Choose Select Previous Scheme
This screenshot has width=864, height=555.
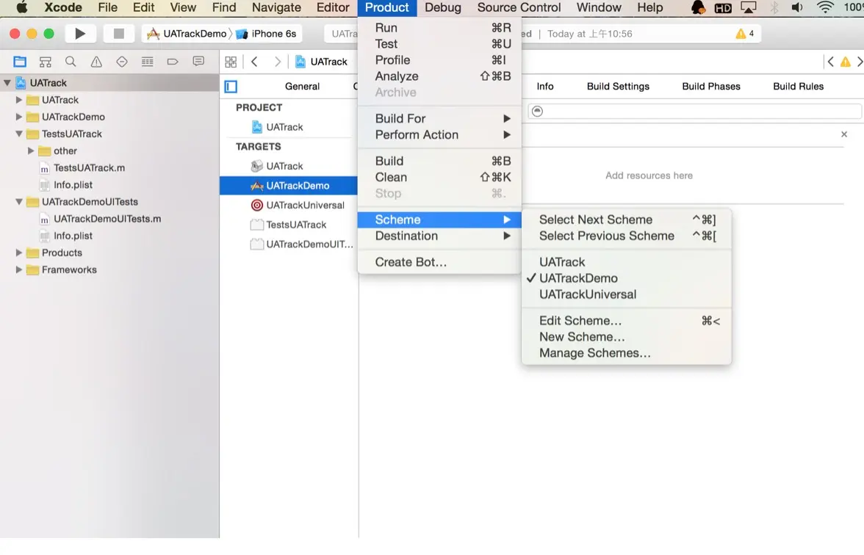[x=627, y=236]
